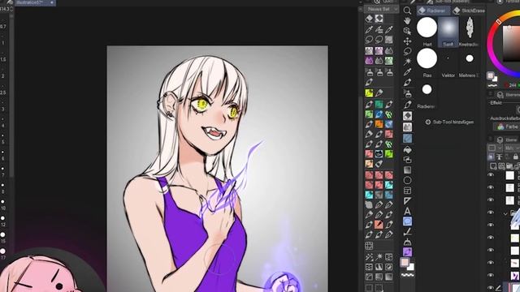520x292 pixels.
Task: Collapse the layer folder with the chevron
Action: coord(505,213)
